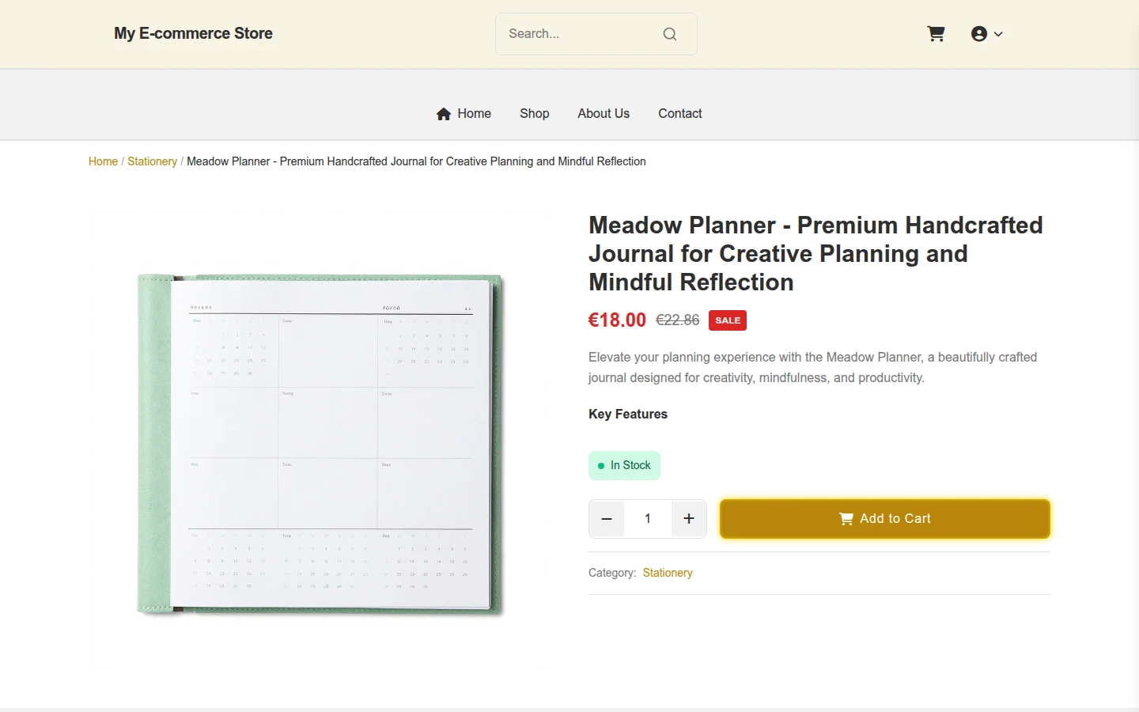Viewport: 1139px width, 712px height.
Task: Click the user account avatar icon
Action: point(979,33)
